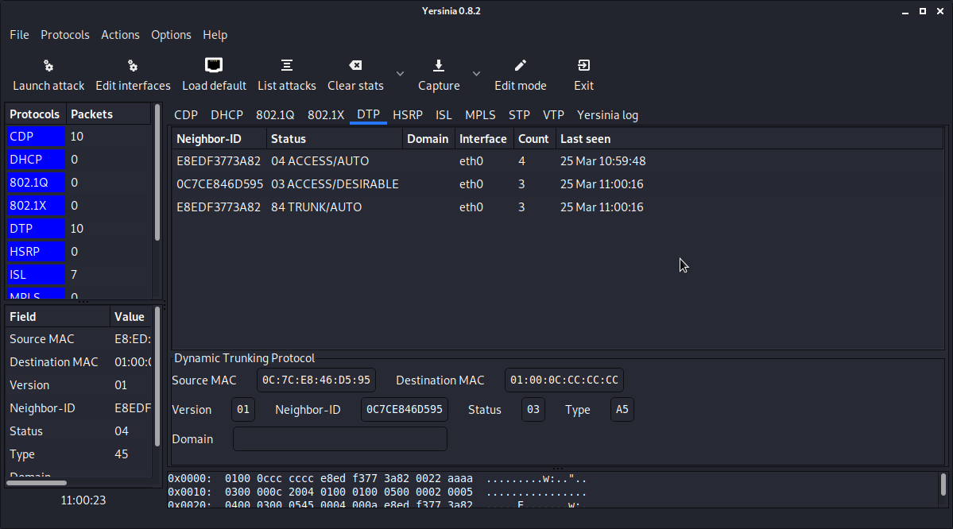Click the Source MAC input field

[x=316, y=380]
